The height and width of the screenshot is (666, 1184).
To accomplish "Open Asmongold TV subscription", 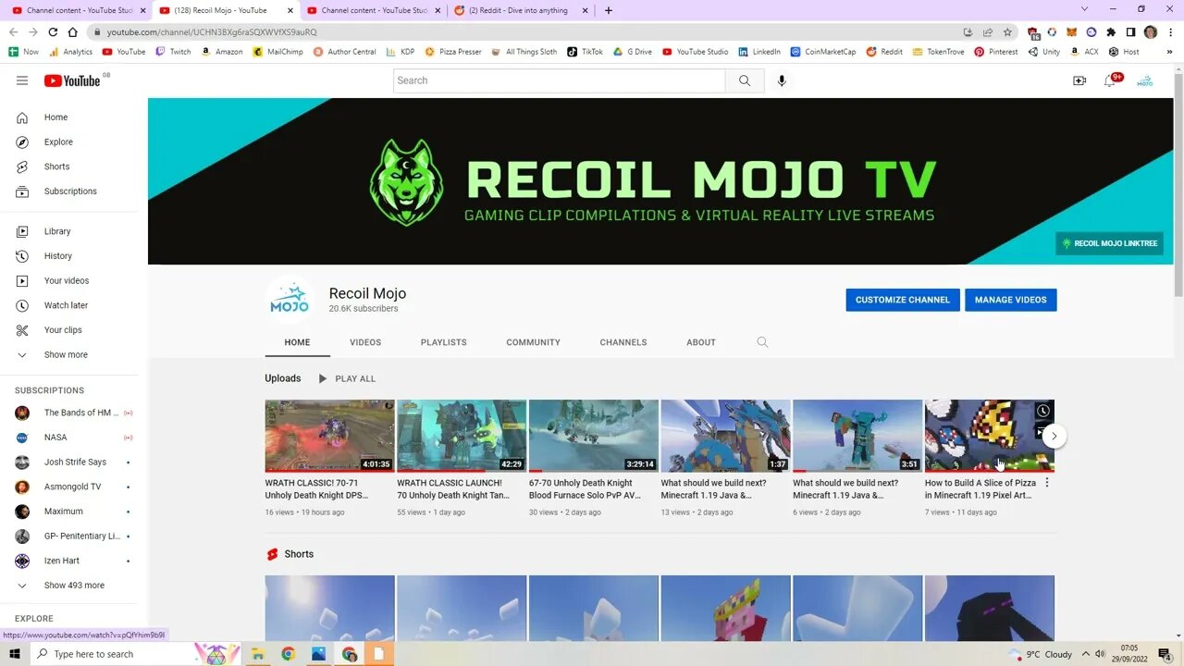I will (74, 487).
